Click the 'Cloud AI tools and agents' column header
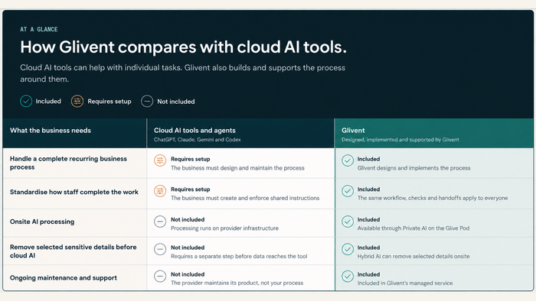Image resolution: width=536 pixels, height=301 pixels. pos(194,130)
